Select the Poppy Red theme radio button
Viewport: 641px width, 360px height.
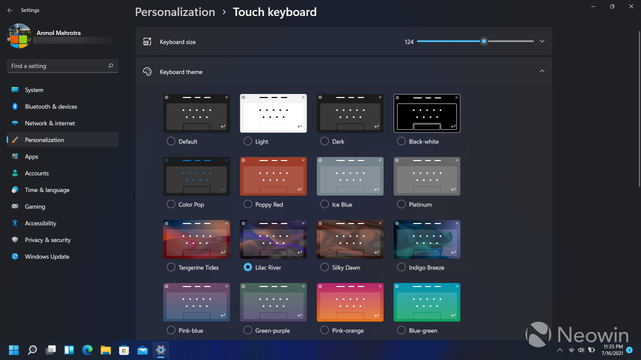pyautogui.click(x=247, y=204)
